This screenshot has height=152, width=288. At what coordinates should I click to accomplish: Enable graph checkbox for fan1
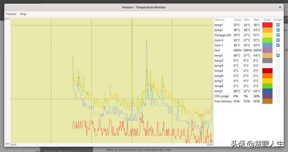tap(278, 50)
